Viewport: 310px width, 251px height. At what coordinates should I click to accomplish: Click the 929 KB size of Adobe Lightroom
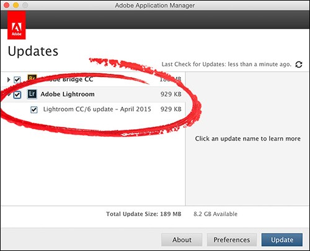pos(171,94)
